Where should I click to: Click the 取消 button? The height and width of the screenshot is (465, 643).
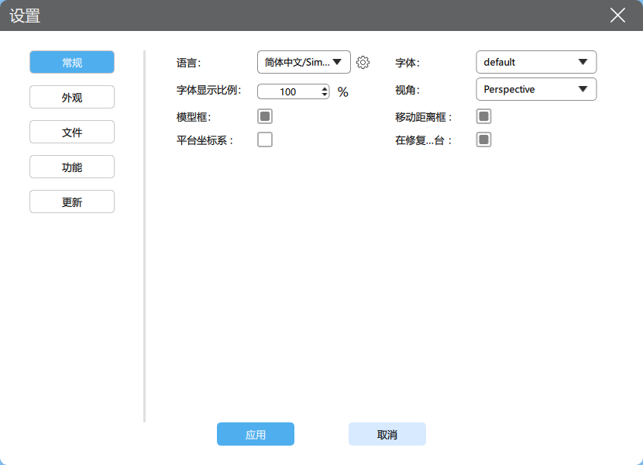387,435
